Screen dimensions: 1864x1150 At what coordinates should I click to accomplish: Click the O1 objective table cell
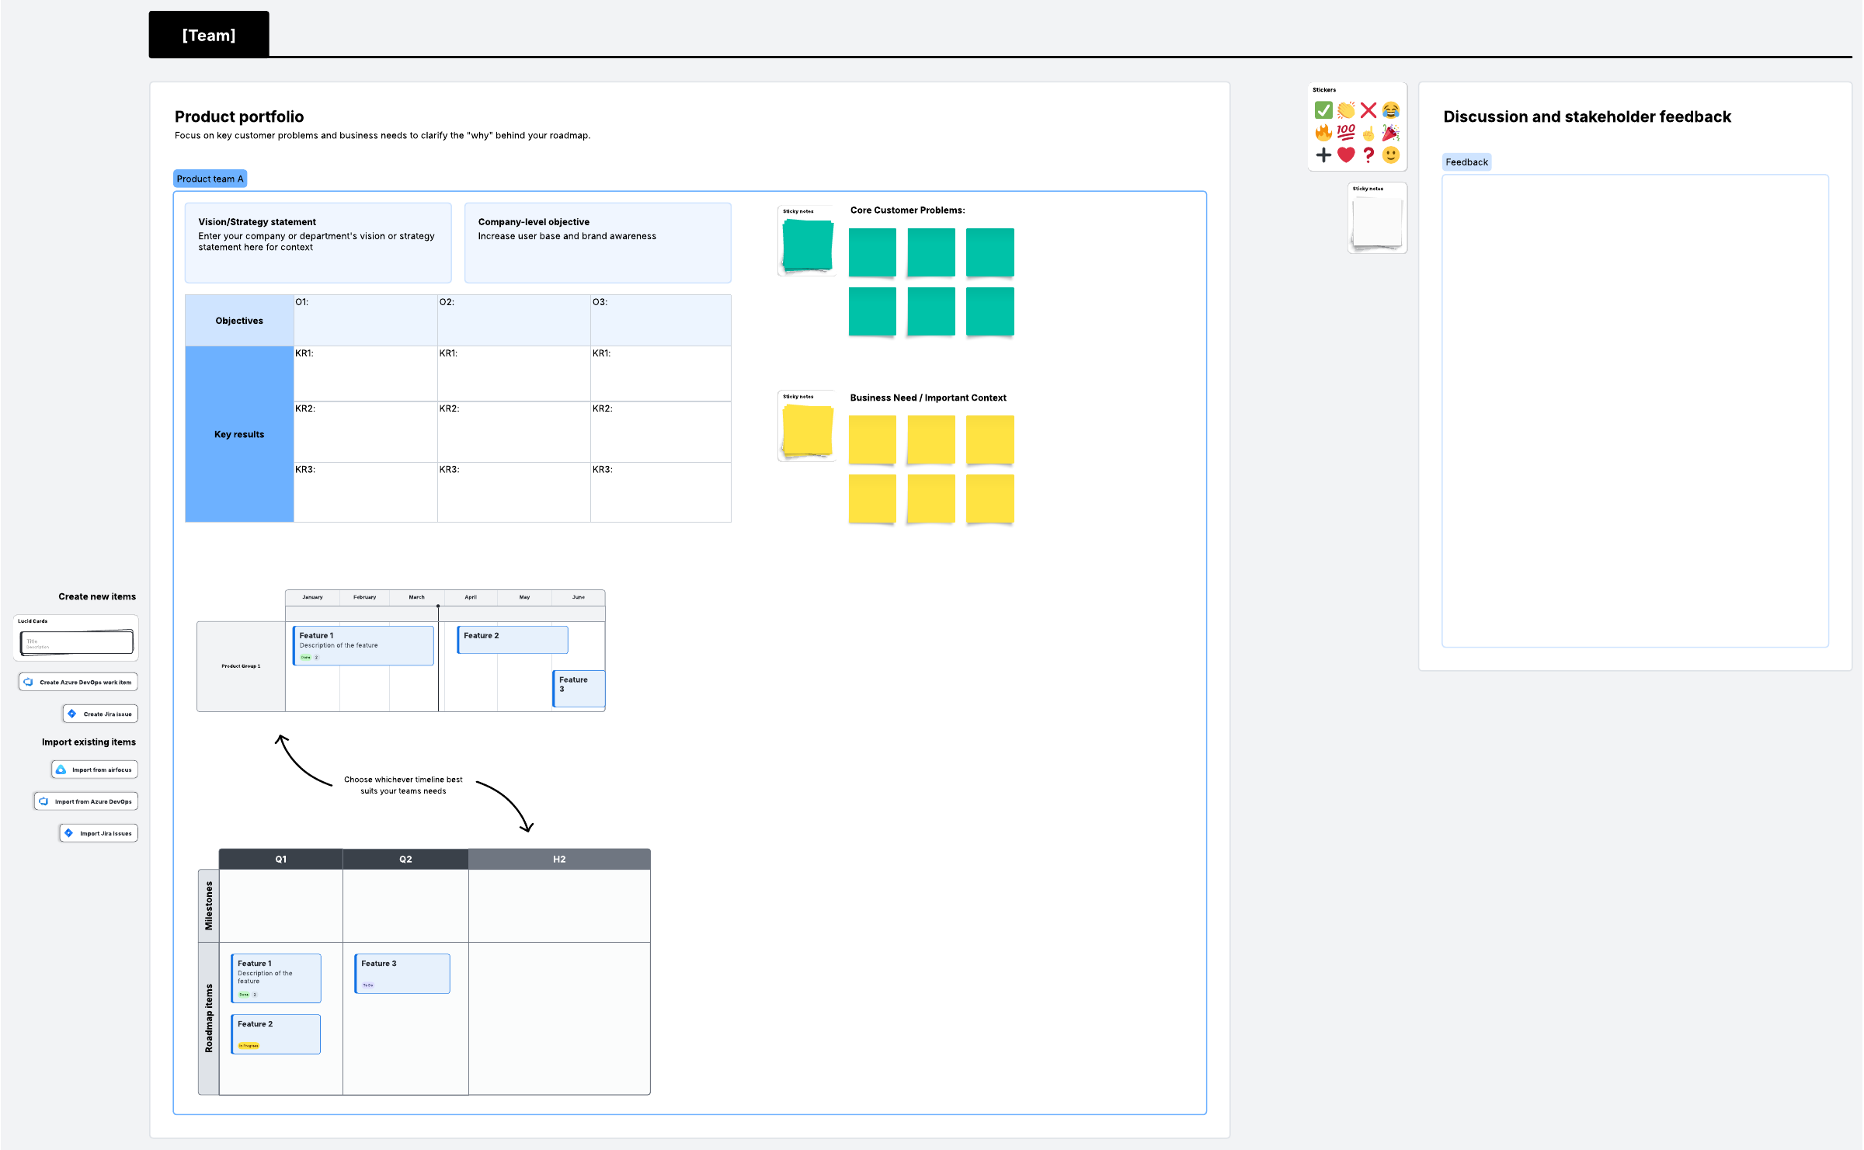coord(365,320)
